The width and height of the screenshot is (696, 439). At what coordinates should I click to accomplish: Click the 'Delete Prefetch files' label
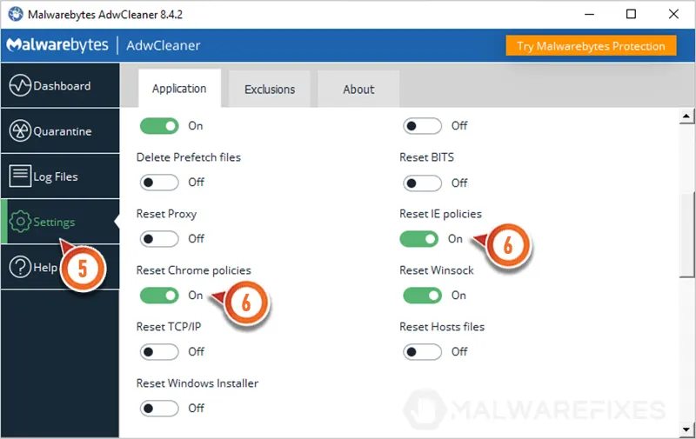188,157
